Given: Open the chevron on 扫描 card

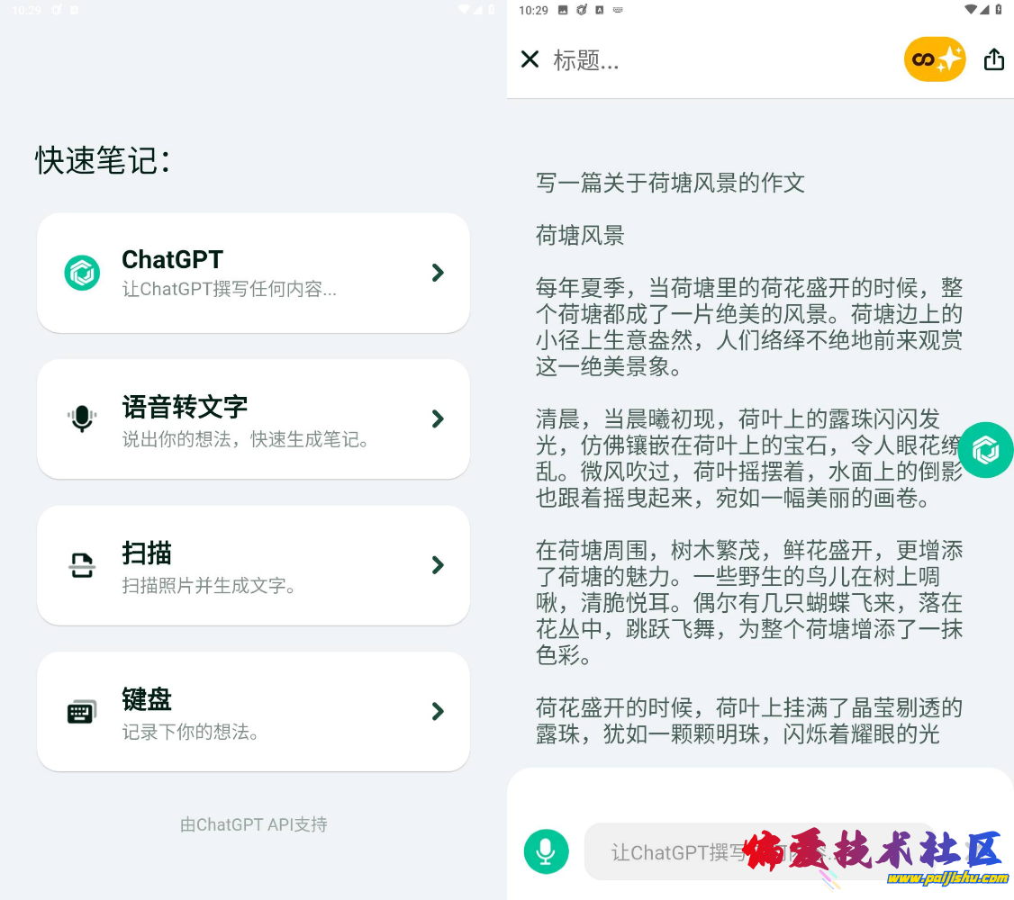Looking at the screenshot, I should 438,565.
